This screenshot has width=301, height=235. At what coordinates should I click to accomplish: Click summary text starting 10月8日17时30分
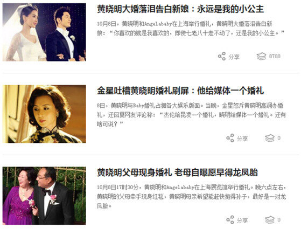191,197
